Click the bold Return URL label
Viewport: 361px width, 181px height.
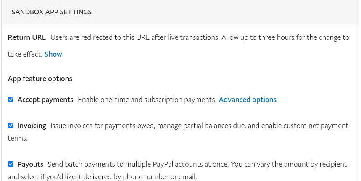(26, 37)
